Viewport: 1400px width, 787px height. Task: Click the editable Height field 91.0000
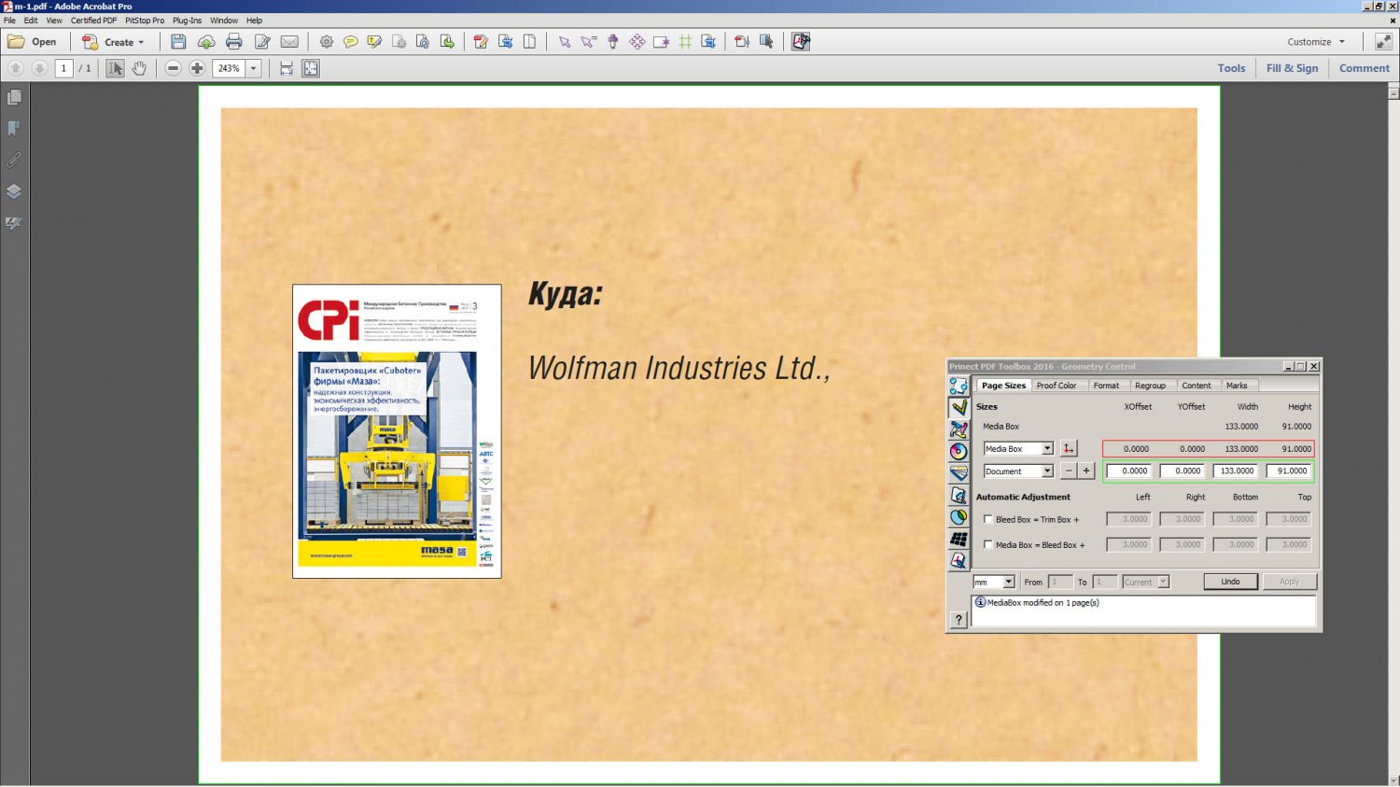1288,471
